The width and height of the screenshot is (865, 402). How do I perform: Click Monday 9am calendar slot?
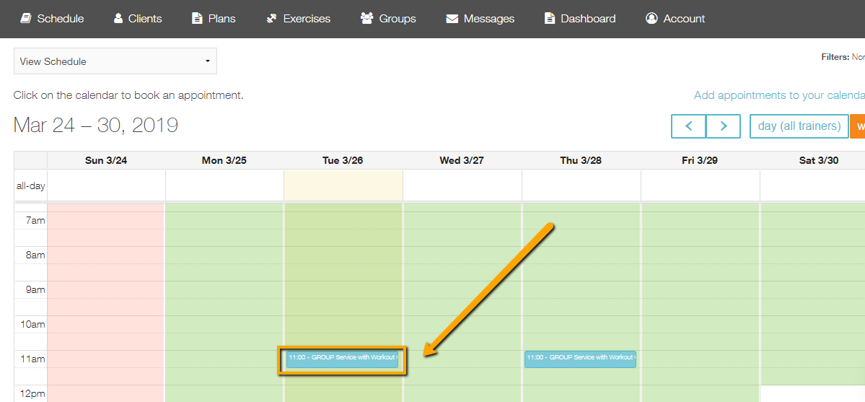[224, 290]
